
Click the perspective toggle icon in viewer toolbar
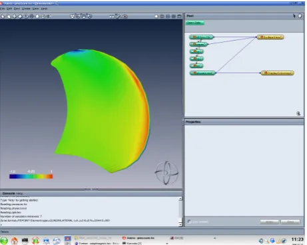pyautogui.click(x=49, y=16)
